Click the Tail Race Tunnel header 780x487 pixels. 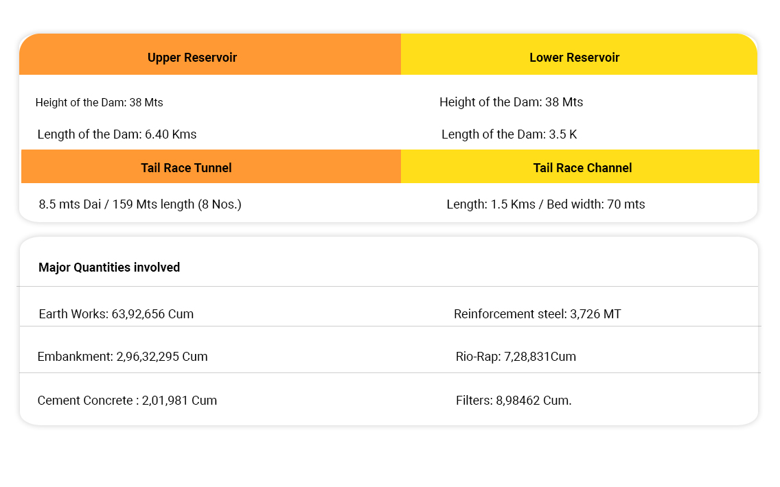coord(186,168)
